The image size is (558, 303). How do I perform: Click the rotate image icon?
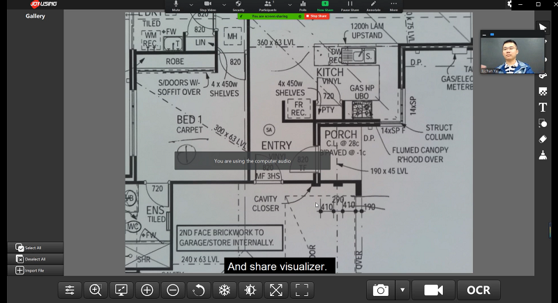[x=199, y=290]
